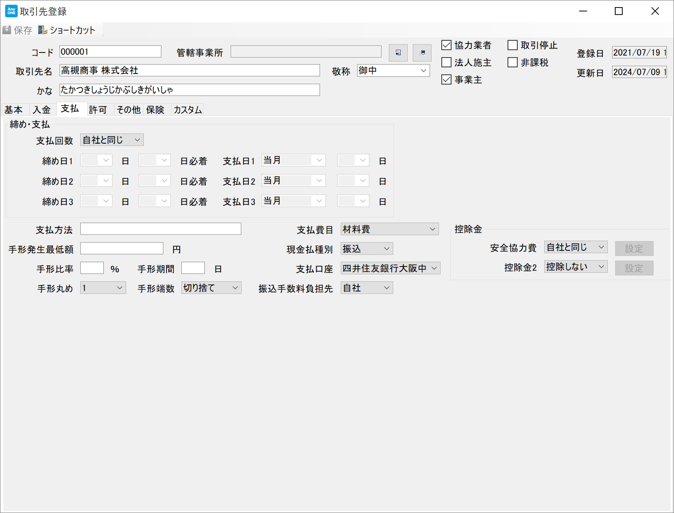
Task: Click the office selection icon button beside 管轄事業所
Action: coord(398,53)
